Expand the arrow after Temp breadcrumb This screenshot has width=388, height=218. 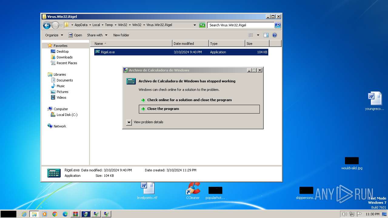115,25
